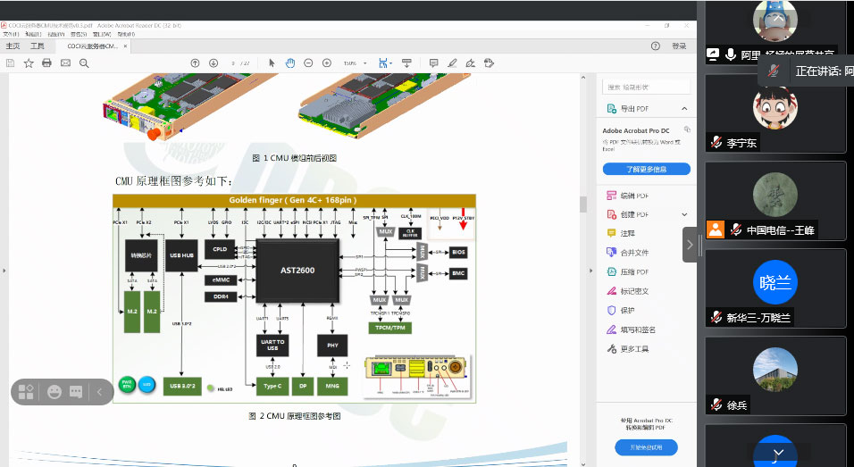Image resolution: width=854 pixels, height=467 pixels.
Task: Switch to the 主页 tab
Action: (13, 46)
